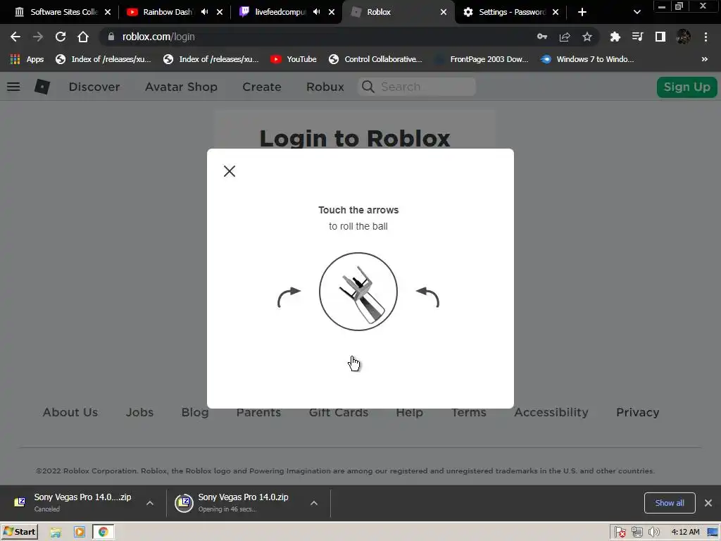
Task: Click the padlock site info icon
Action: point(111,37)
